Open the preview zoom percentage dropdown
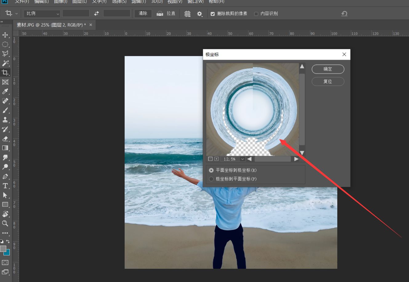Viewport: 409px width, 282px height. tap(243, 159)
